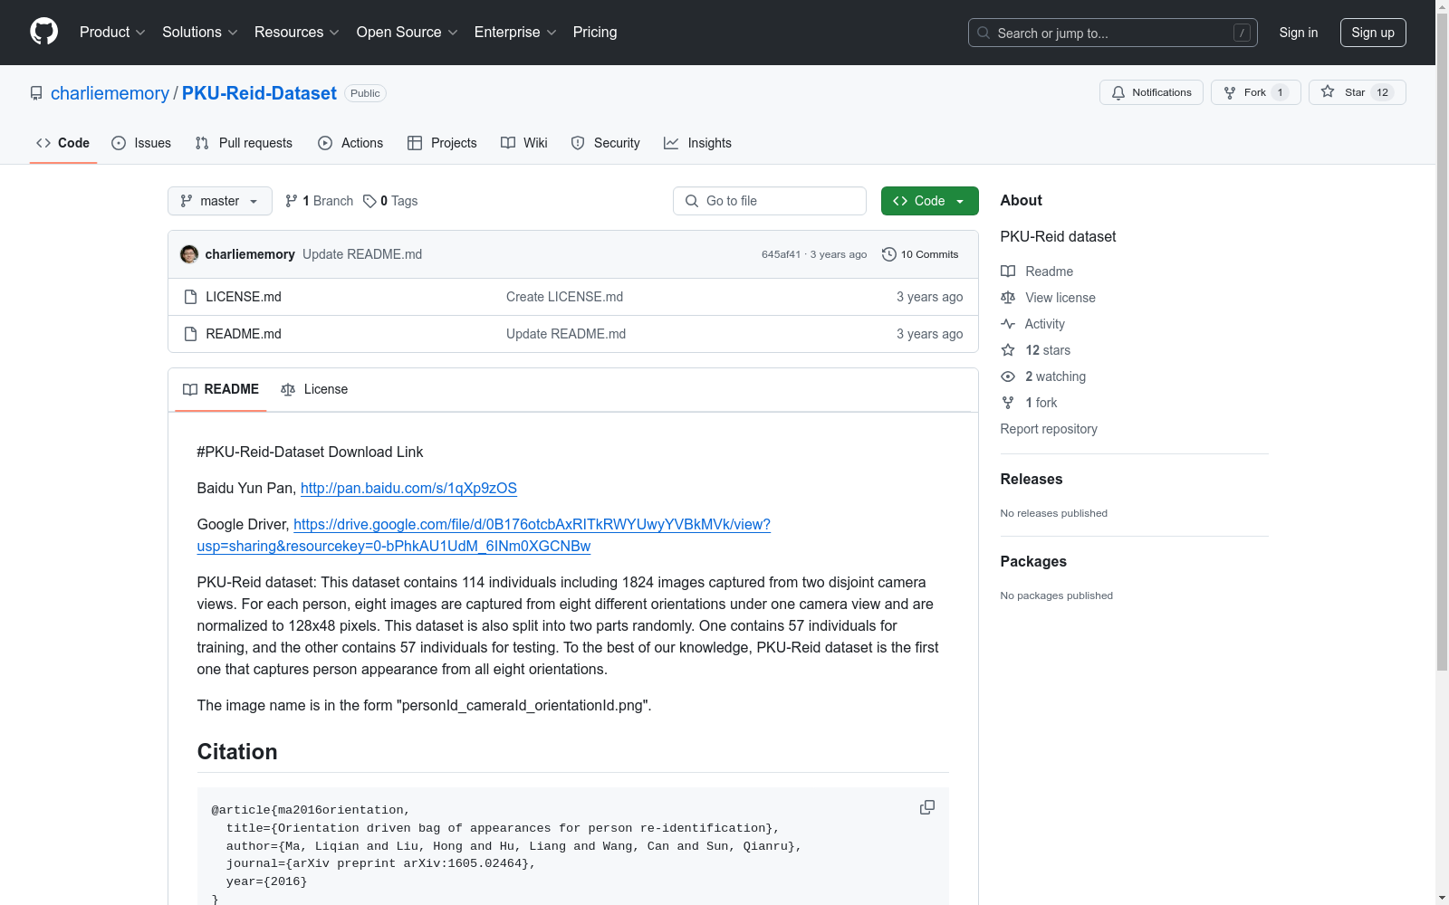Select the License tab in file viewer

coord(314,389)
